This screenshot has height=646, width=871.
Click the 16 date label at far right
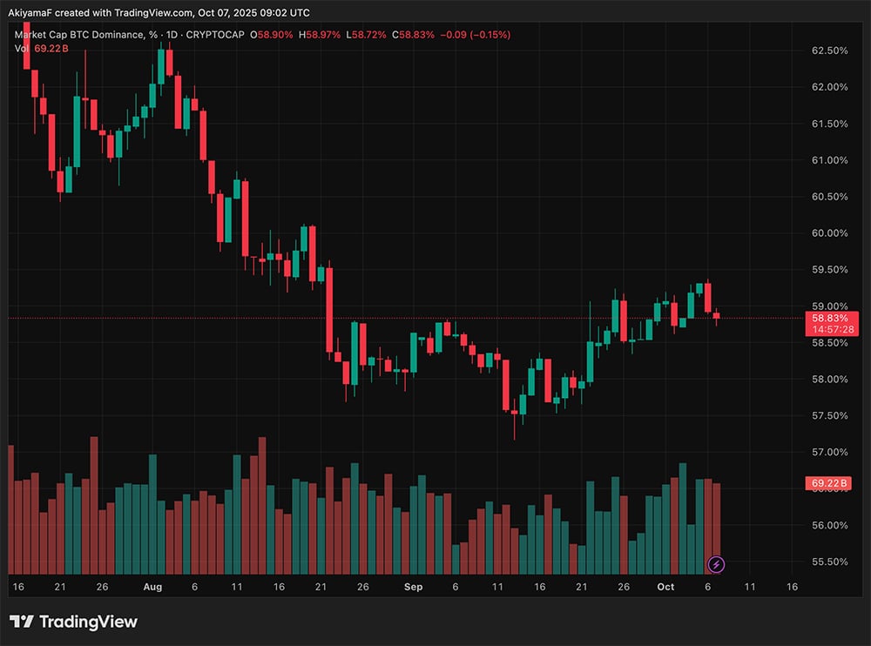coord(792,587)
